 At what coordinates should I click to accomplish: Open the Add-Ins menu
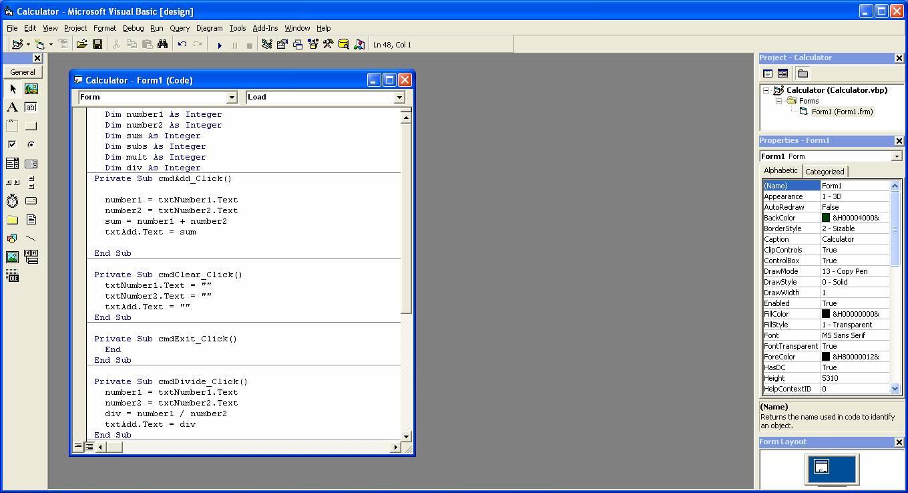(264, 28)
